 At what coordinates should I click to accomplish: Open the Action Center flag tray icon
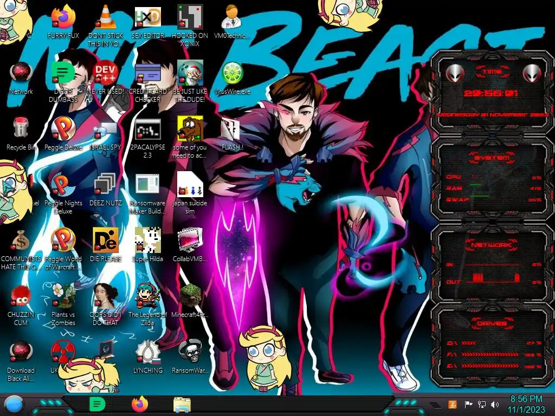468,404
